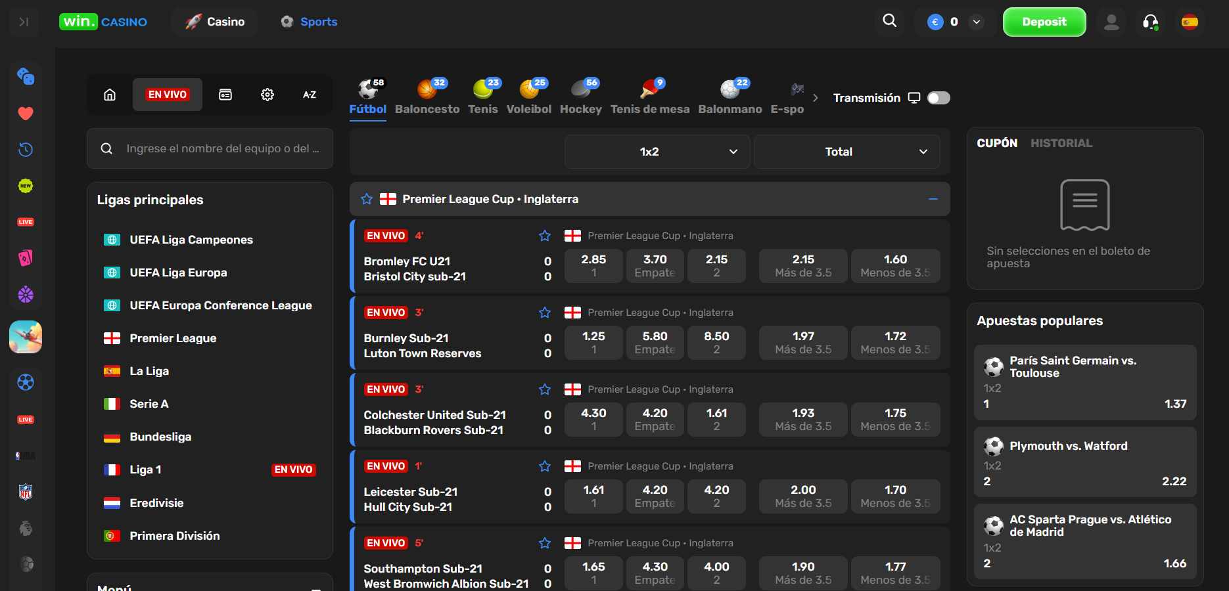Click the red heart favorites sidebar icon
The width and height of the screenshot is (1229, 591).
coord(26,114)
